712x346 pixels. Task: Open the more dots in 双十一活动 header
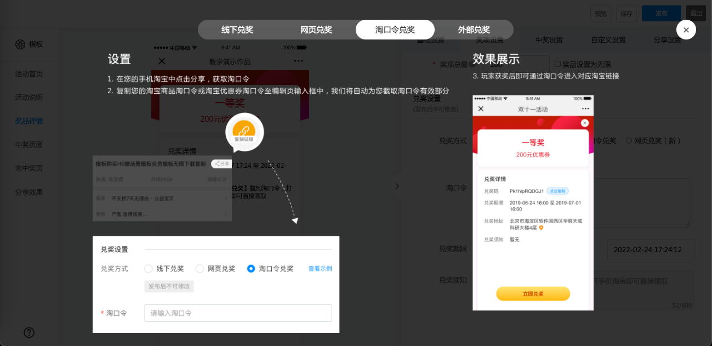click(585, 109)
